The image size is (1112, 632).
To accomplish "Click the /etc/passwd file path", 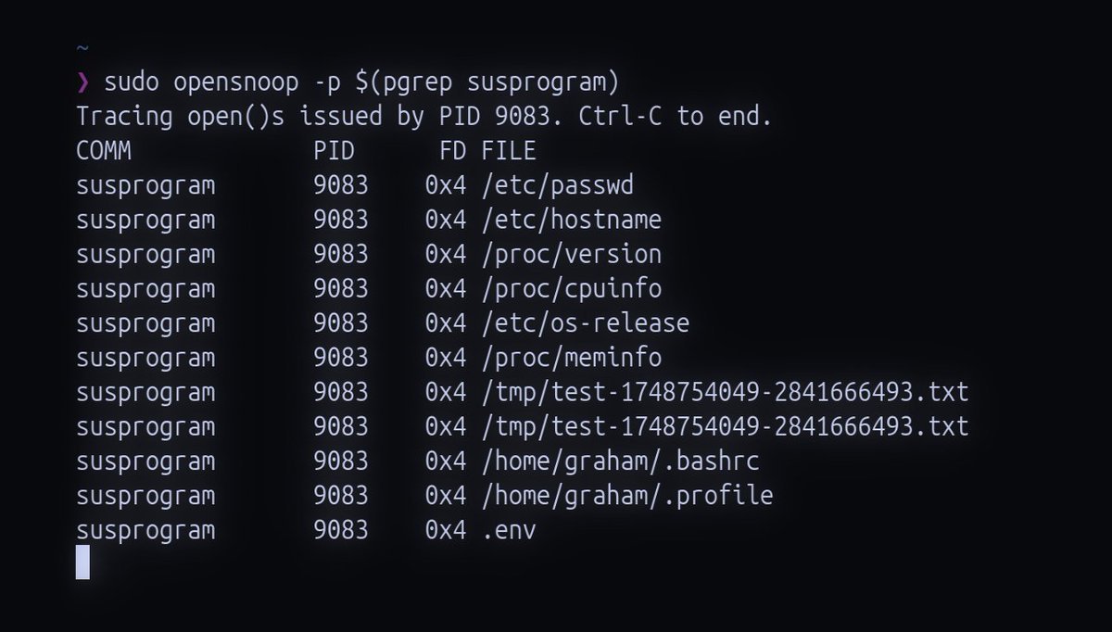I will [x=558, y=185].
